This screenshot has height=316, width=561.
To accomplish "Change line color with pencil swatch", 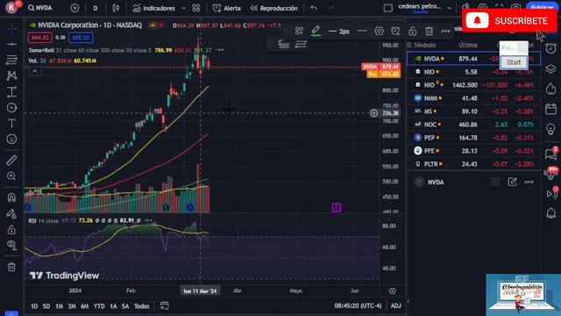I will 316,32.
